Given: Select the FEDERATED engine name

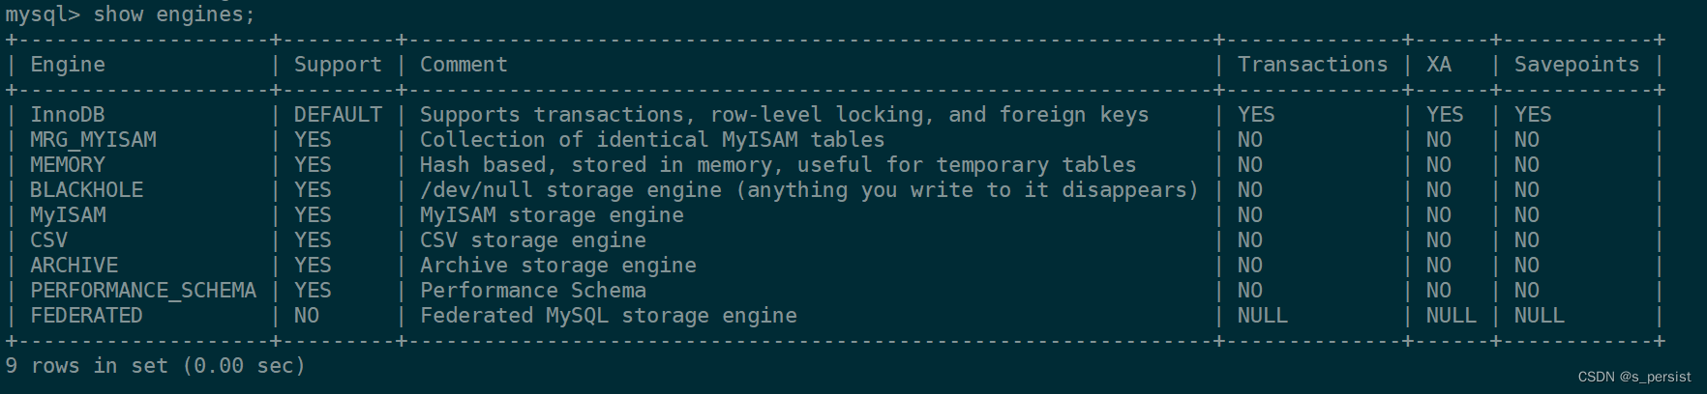Looking at the screenshot, I should 86,316.
